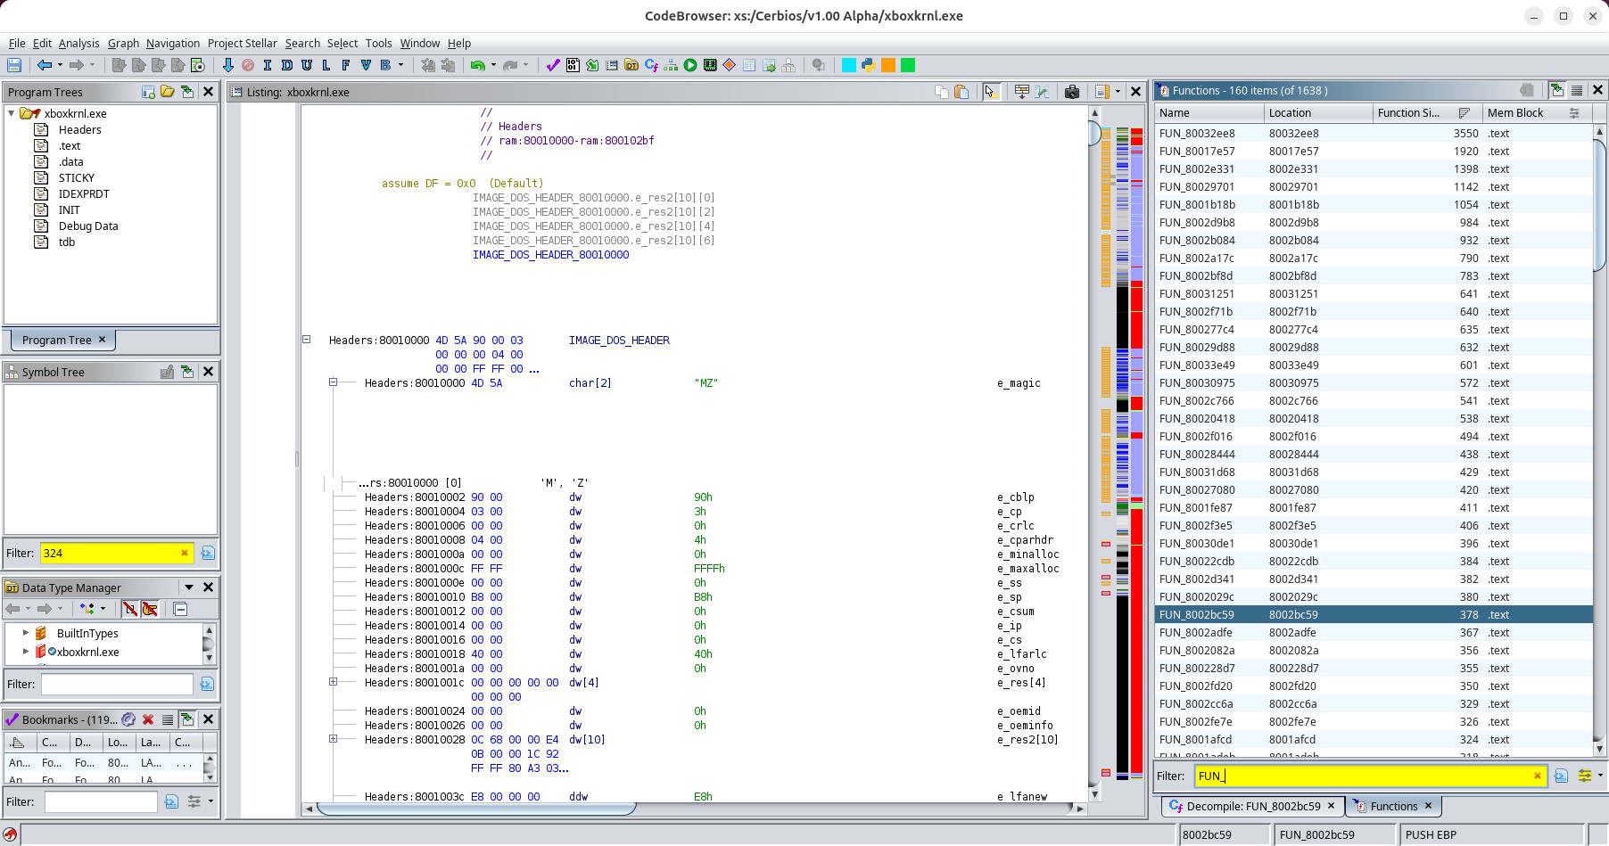Navigate back with the left arrow icon
Image resolution: width=1609 pixels, height=846 pixels.
pyautogui.click(x=45, y=65)
